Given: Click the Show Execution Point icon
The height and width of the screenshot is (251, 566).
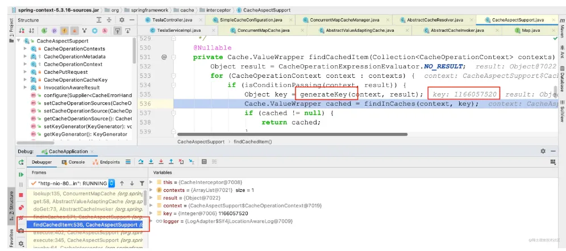Looking at the screenshot, I should pos(128,162).
